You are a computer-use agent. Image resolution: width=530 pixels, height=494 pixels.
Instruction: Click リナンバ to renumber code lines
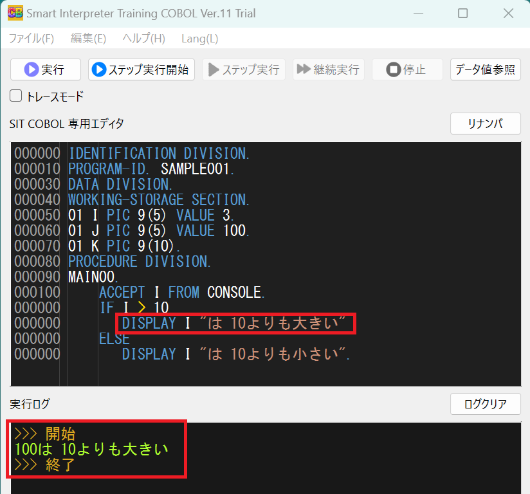[x=485, y=123]
